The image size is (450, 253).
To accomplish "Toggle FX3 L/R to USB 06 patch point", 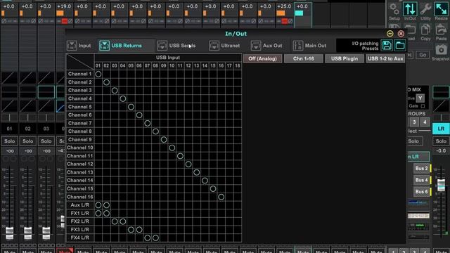I will [x=139, y=230].
